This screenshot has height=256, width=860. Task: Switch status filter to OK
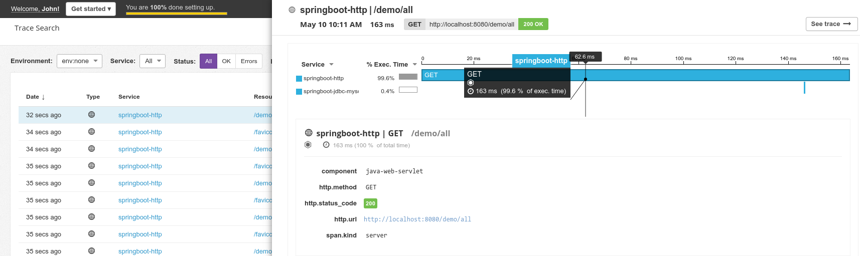coord(226,61)
